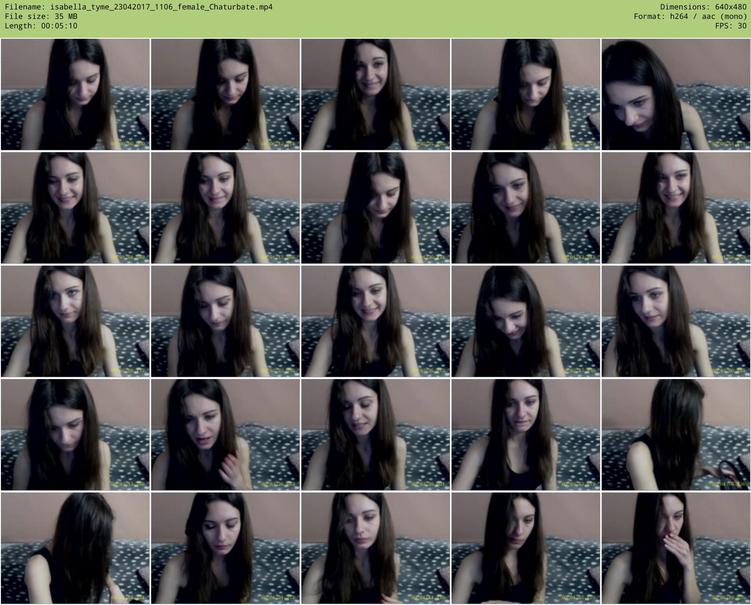Open the last thumbnail in the second row
This screenshot has width=751, height=605.
pyautogui.click(x=676, y=208)
